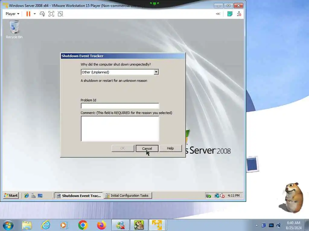Click the host tray monitor icon
Viewport: 309px width, 231px height.
tap(271, 225)
